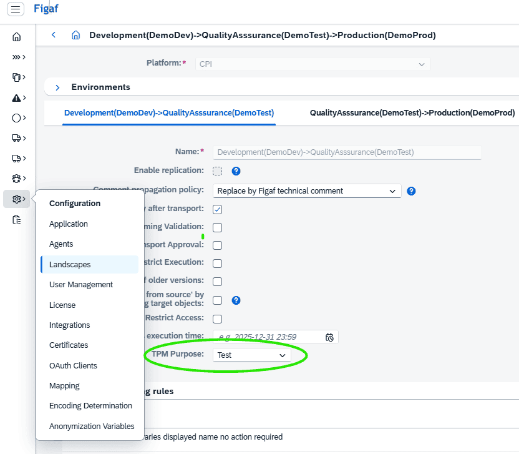This screenshot has height=454, width=519.
Task: Click the Configuration gear sidebar icon
Action: point(17,199)
